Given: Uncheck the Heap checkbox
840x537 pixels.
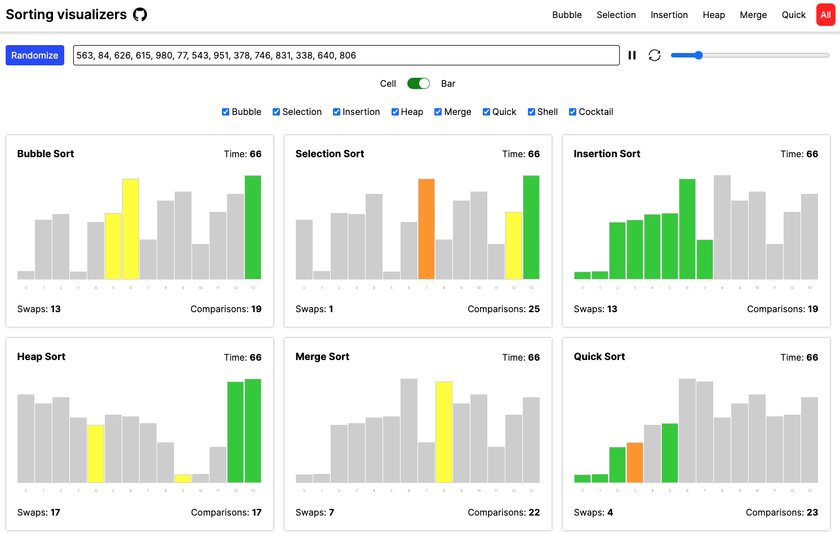Looking at the screenshot, I should click(395, 112).
